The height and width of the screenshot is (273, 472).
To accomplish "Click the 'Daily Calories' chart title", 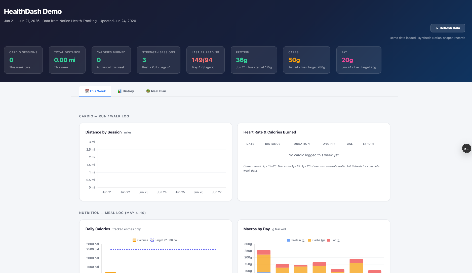I will (98, 229).
